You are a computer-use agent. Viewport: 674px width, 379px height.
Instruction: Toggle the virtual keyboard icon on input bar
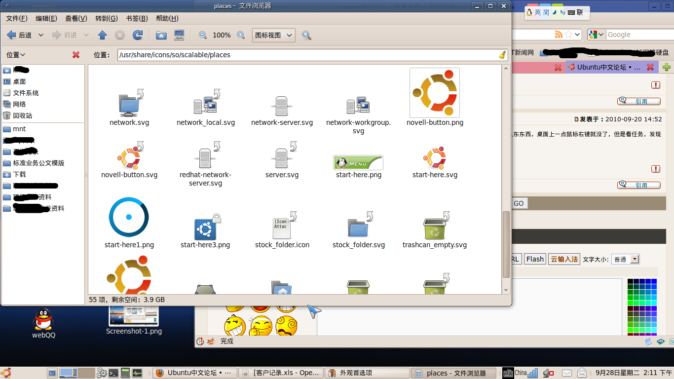571,12
